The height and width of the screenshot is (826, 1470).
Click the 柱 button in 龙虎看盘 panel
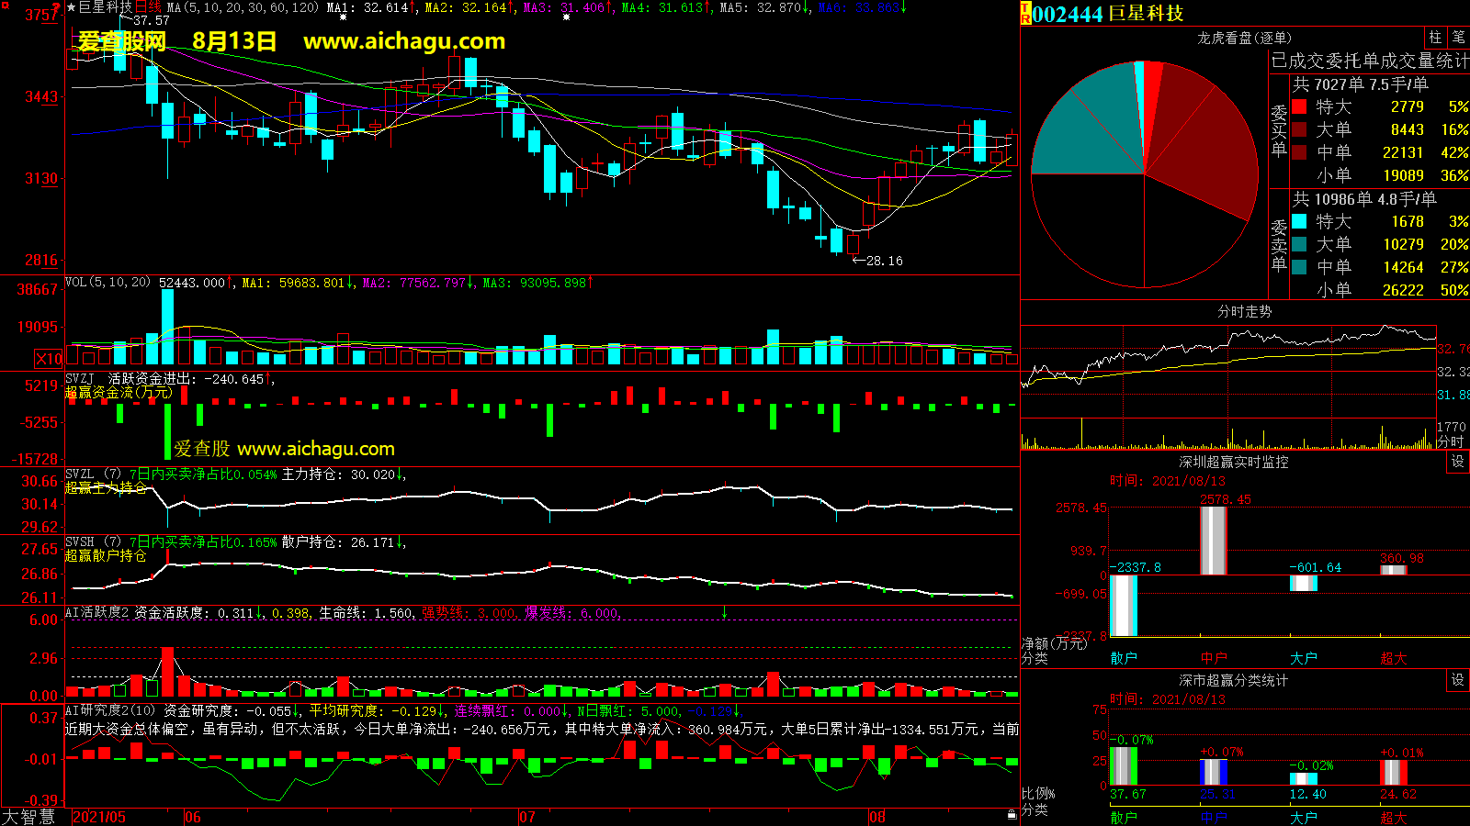1435,38
